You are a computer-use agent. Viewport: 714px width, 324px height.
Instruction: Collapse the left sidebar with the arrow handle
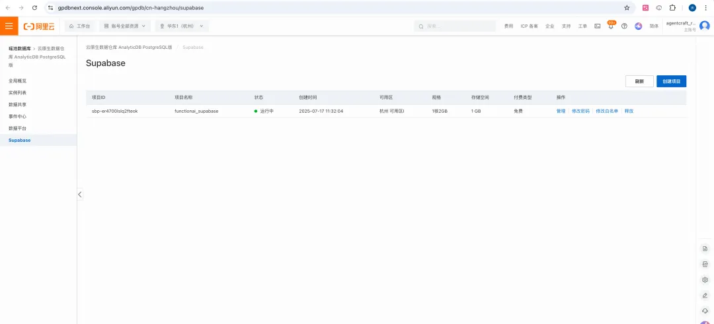click(x=80, y=194)
